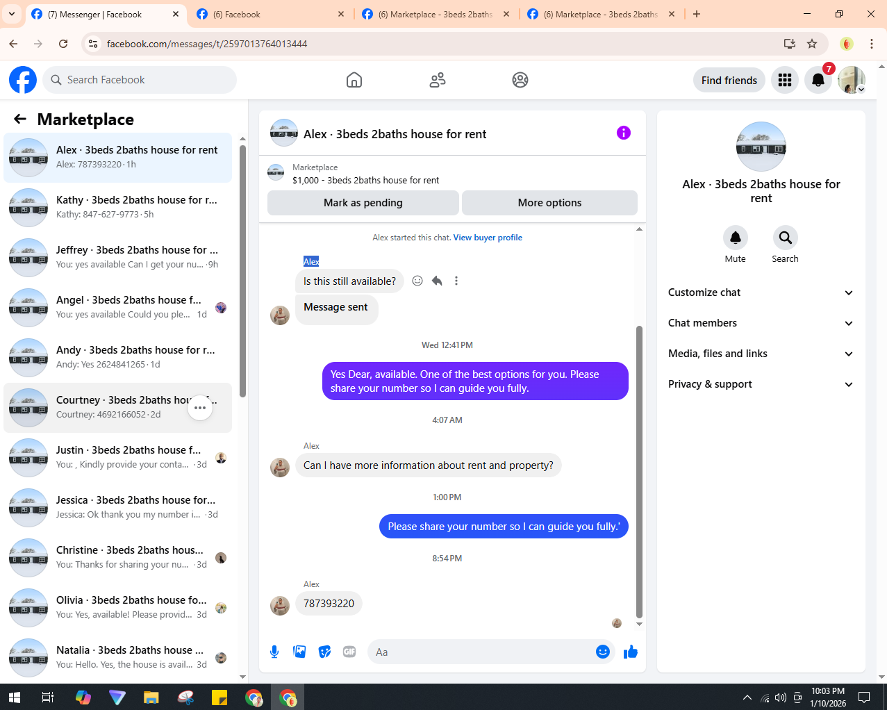
Task: Switch to the '(6) Facebook' browser tab
Action: click(x=272, y=14)
